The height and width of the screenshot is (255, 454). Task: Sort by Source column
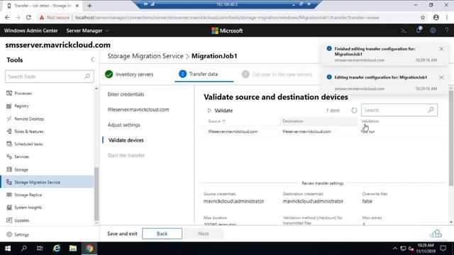[x=216, y=121]
